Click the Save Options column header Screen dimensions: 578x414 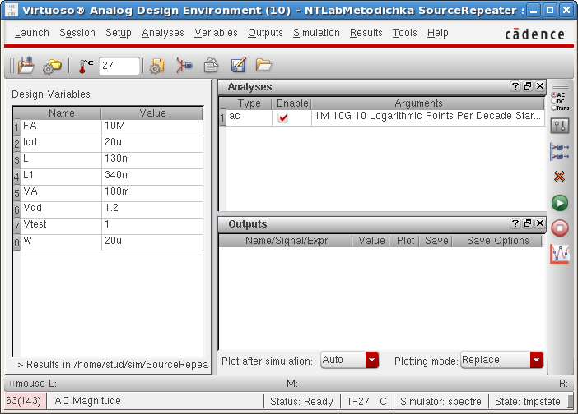(497, 241)
